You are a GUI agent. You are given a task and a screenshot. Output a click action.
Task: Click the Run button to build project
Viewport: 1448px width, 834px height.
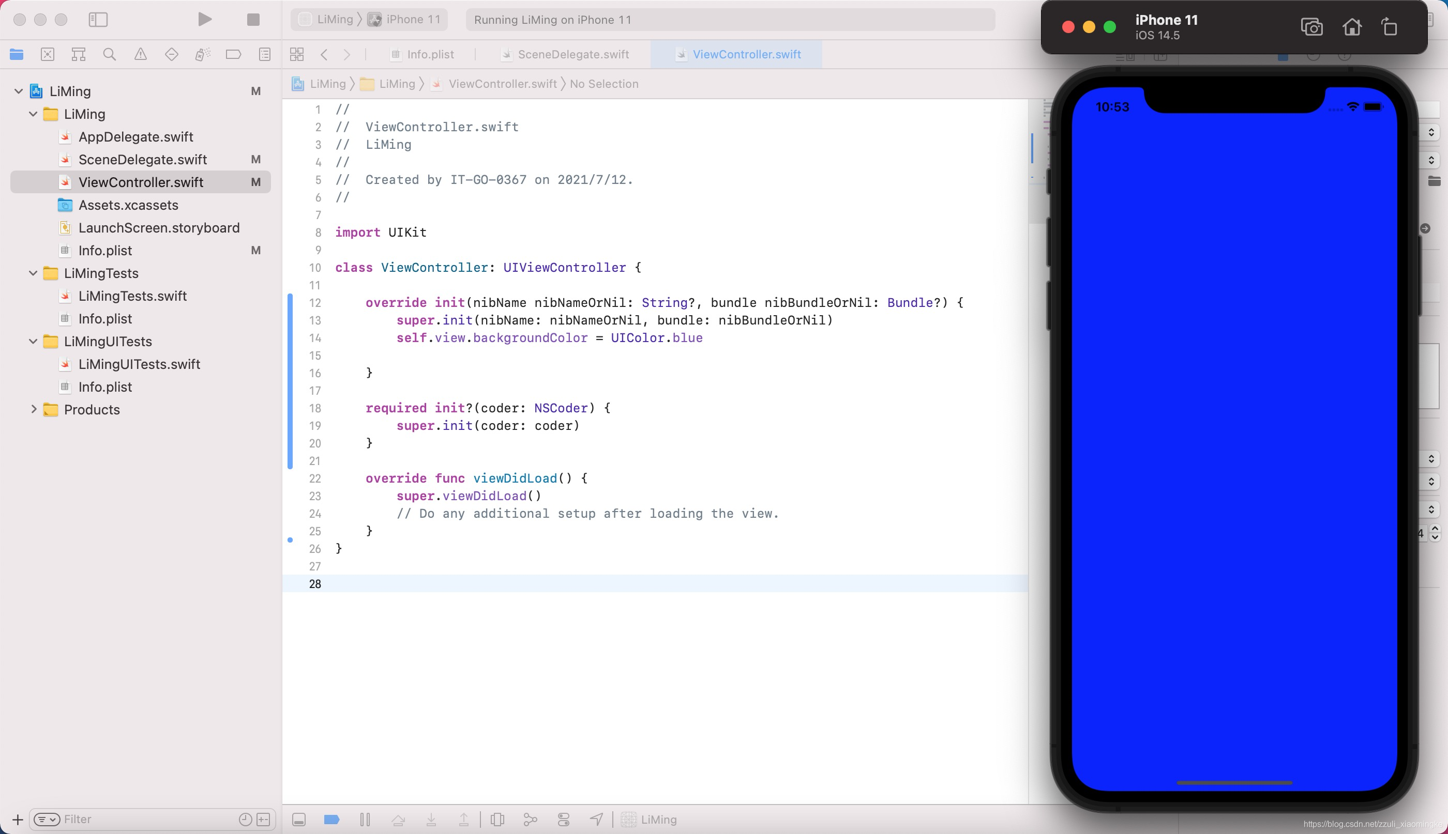[205, 20]
